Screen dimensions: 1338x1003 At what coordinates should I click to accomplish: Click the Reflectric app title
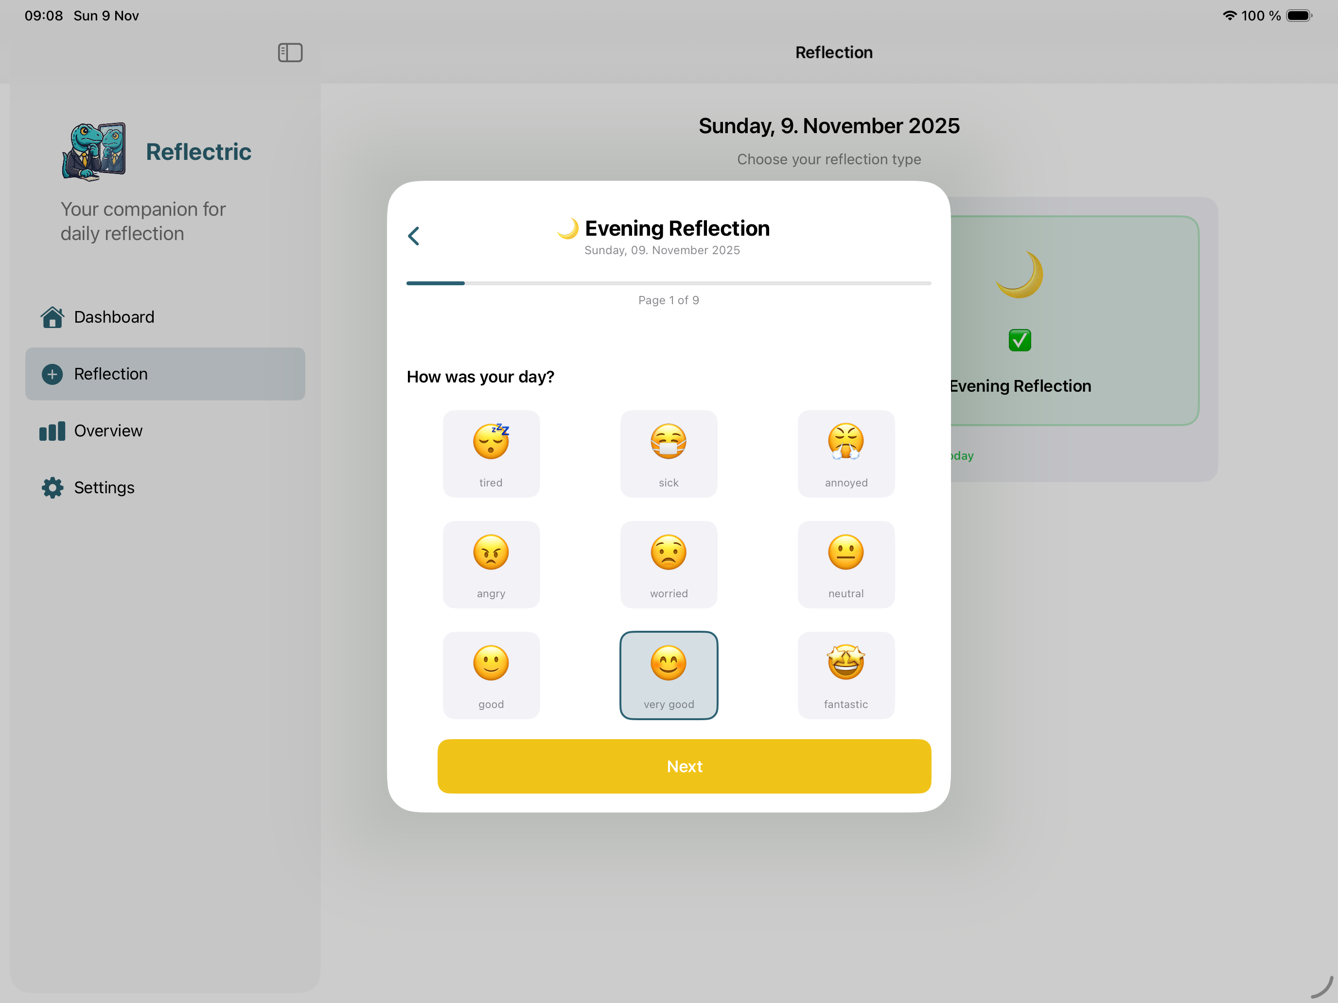pyautogui.click(x=198, y=152)
